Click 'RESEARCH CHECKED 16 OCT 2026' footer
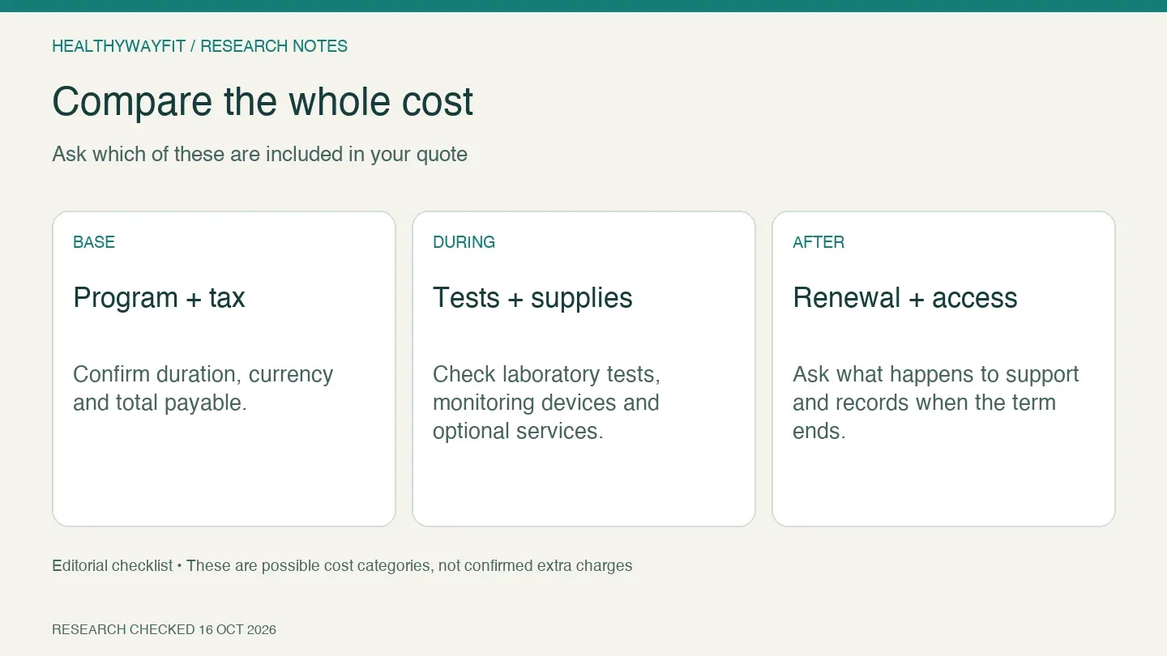The image size is (1167, 656). point(164,629)
